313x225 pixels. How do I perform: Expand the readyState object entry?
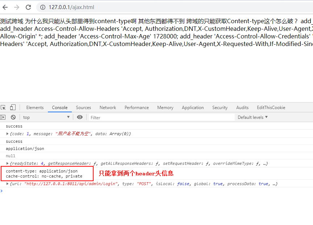8,163
